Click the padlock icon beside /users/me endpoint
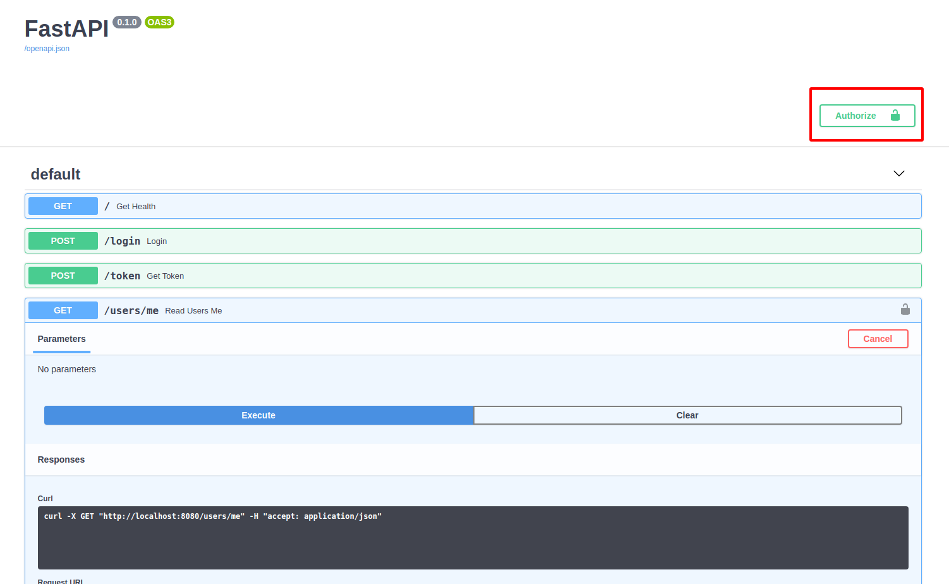The height and width of the screenshot is (584, 949). [905, 310]
